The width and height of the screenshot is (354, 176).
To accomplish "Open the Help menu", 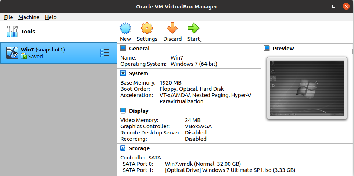I will pyautogui.click(x=51, y=17).
